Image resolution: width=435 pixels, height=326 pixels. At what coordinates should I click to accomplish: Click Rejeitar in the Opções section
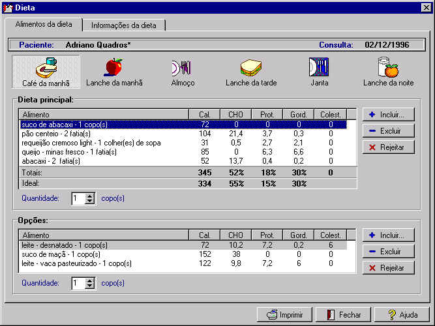point(388,268)
